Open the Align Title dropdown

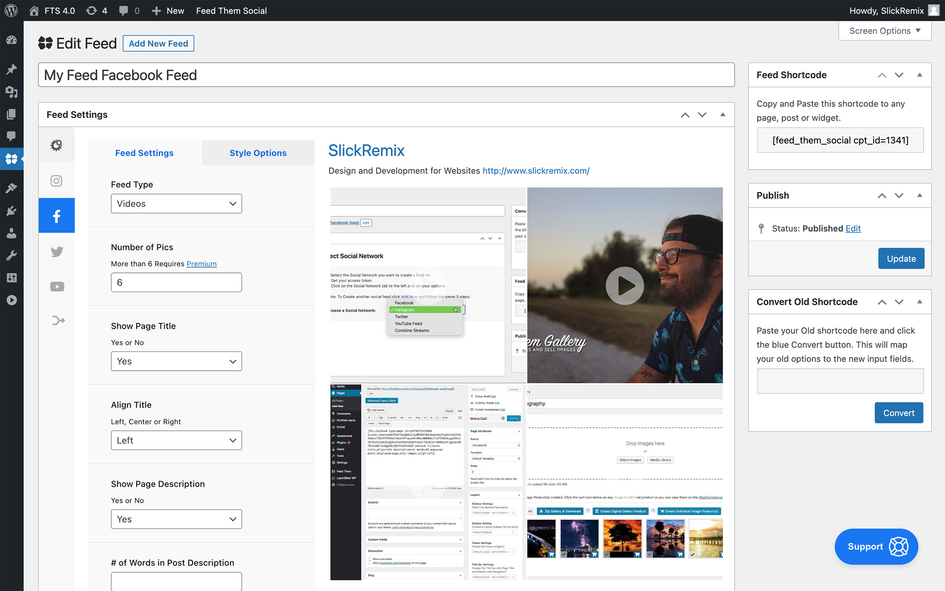click(176, 440)
